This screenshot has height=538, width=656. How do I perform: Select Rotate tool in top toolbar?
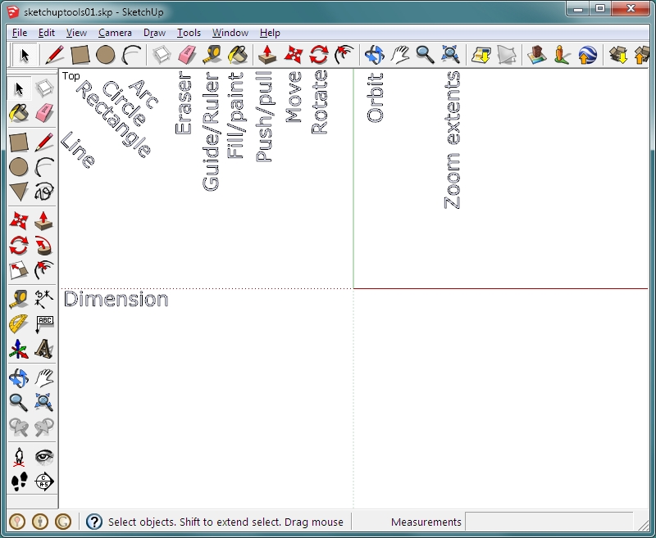[319, 55]
